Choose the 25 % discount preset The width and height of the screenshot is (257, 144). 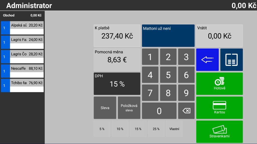click(x=156, y=129)
